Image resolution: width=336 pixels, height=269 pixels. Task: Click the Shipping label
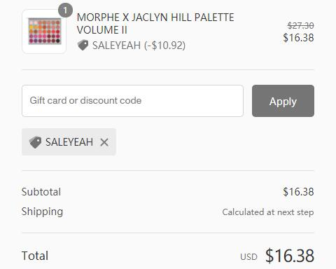pos(42,212)
